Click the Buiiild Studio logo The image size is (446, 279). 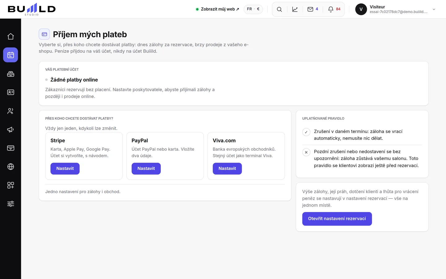32,9
